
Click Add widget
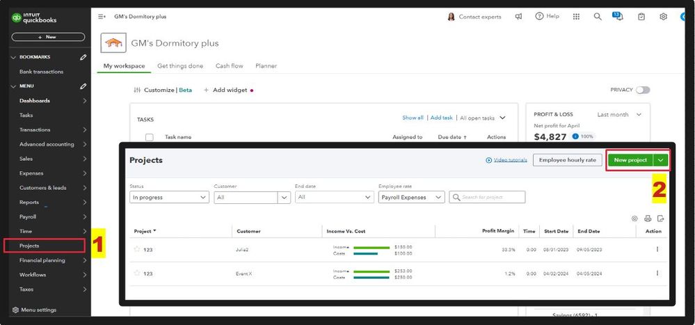pyautogui.click(x=225, y=90)
